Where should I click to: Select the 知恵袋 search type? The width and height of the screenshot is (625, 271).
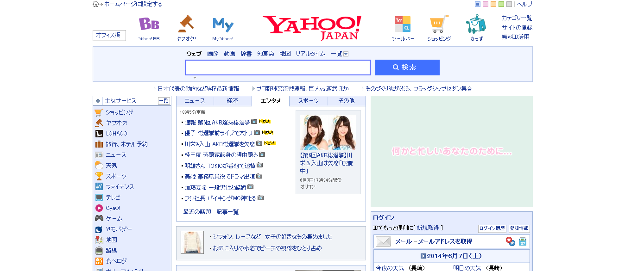tap(266, 54)
